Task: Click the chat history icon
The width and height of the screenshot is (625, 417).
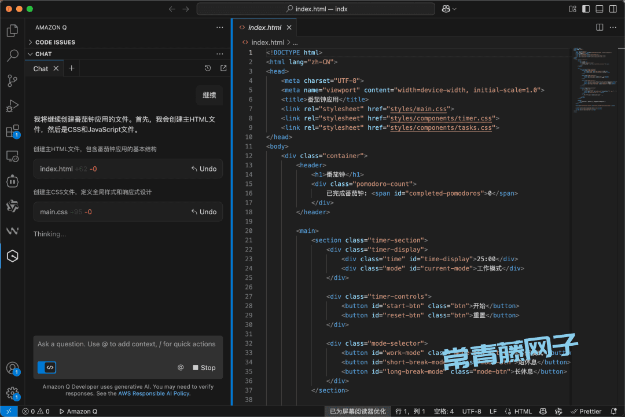Action: pos(208,68)
